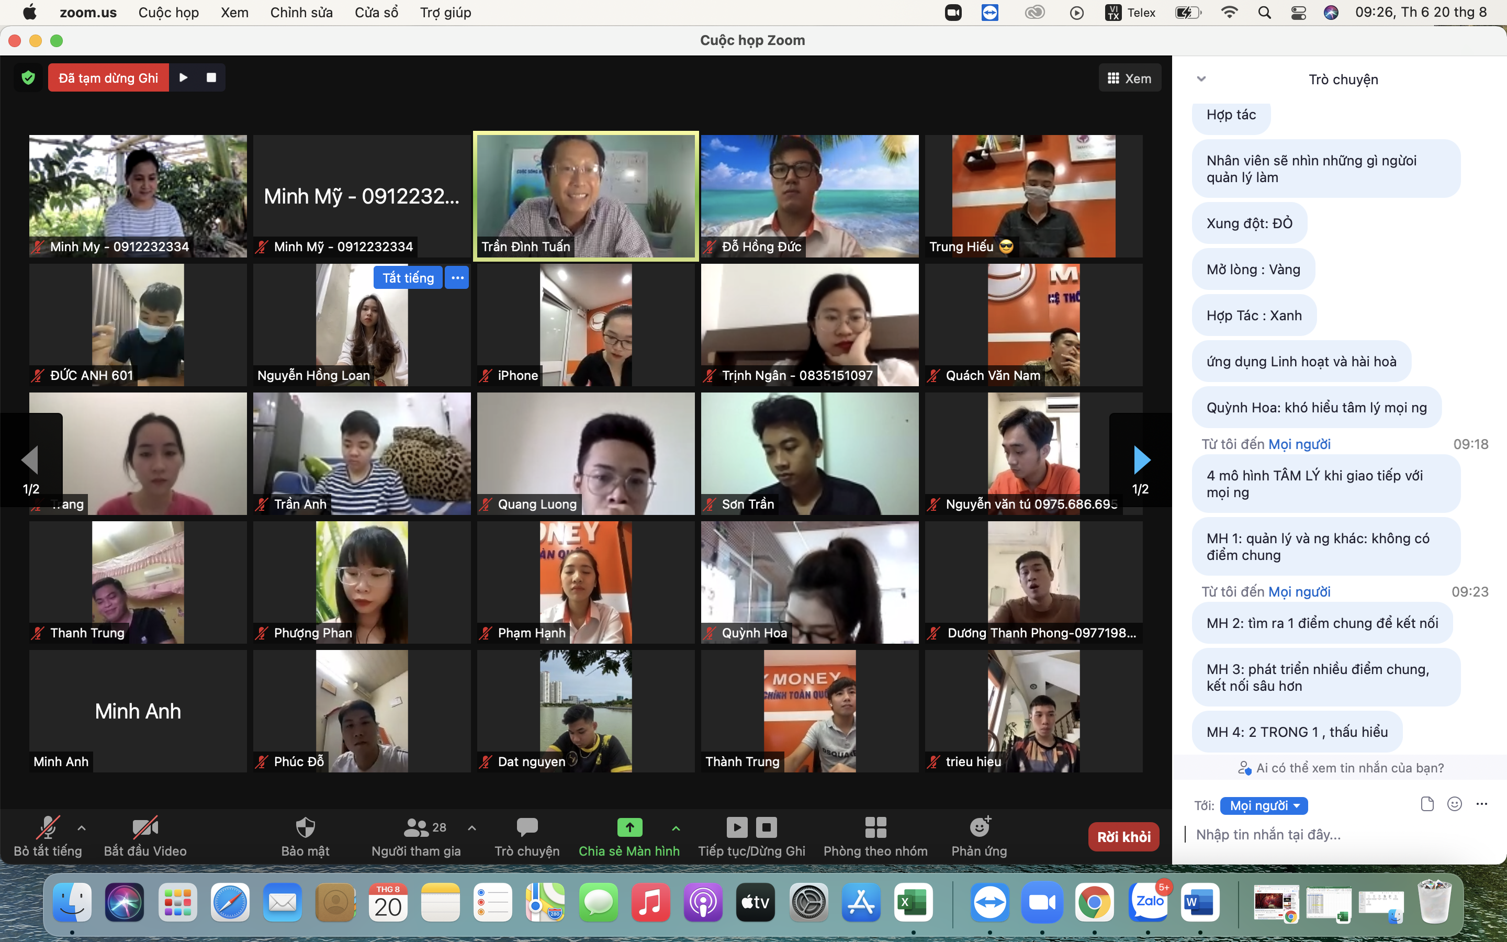The height and width of the screenshot is (942, 1507).
Task: Click the green encryption shield icon
Action: [28, 78]
